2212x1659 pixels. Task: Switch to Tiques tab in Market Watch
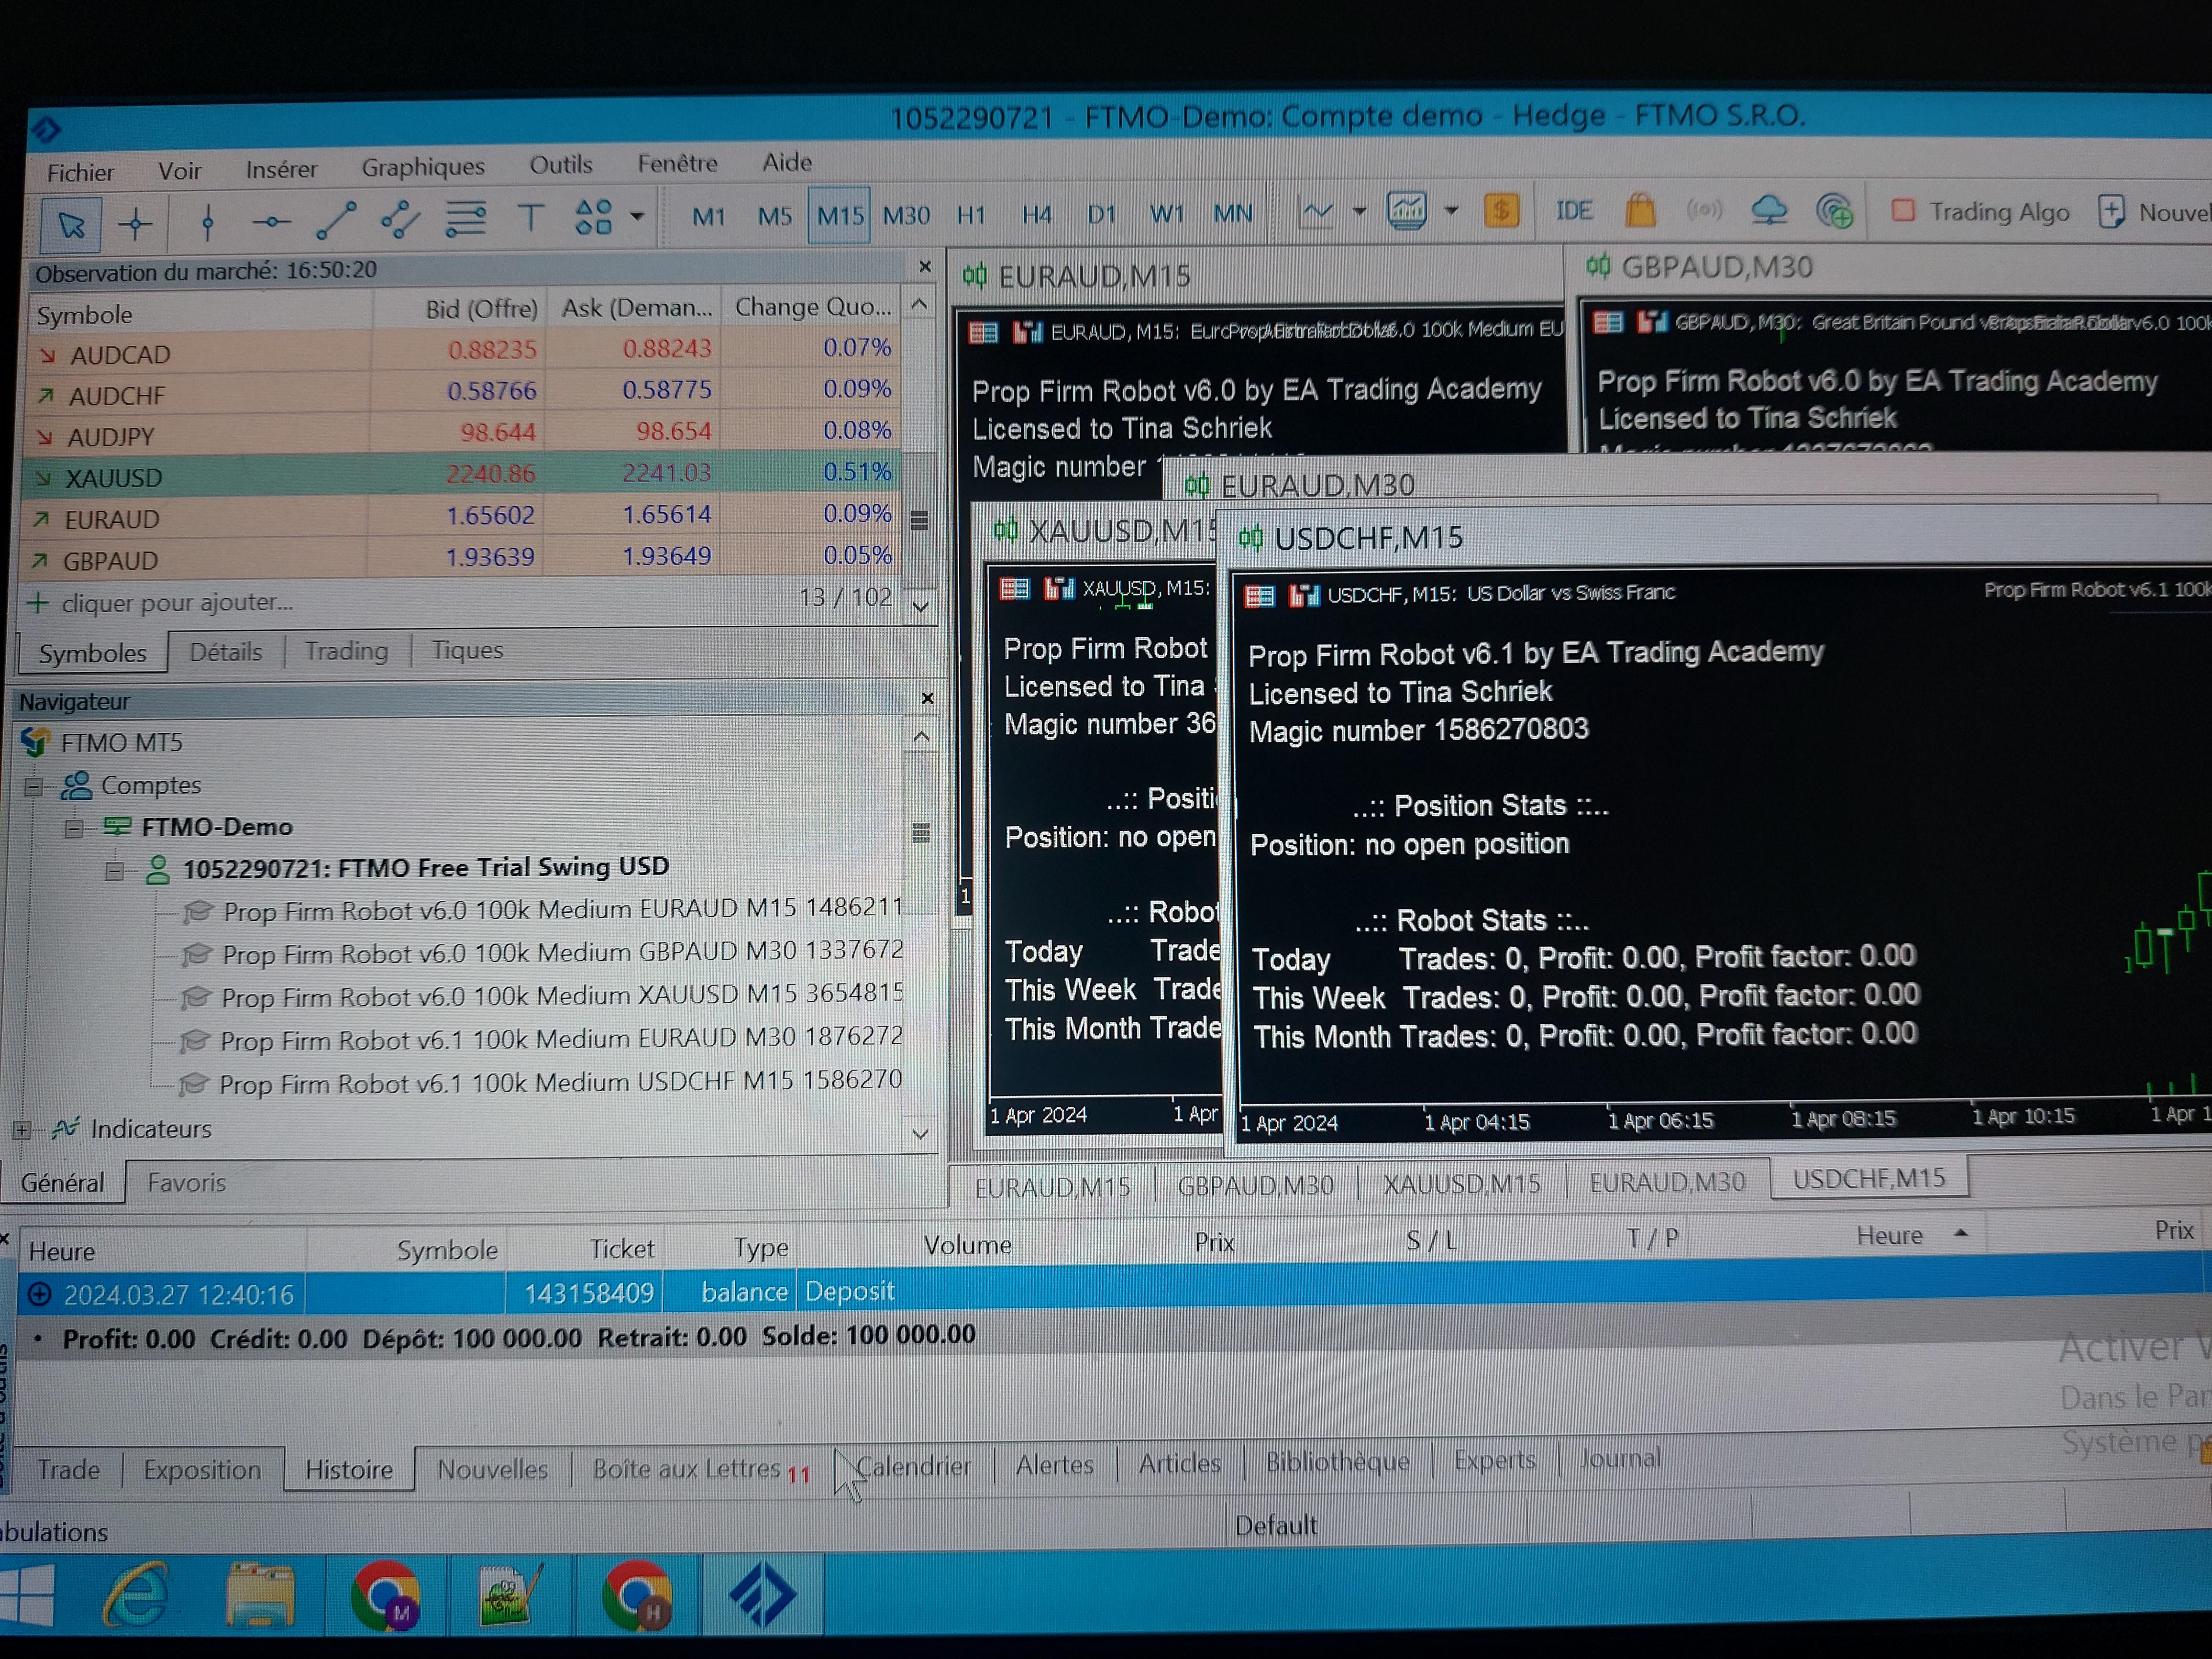tap(467, 650)
